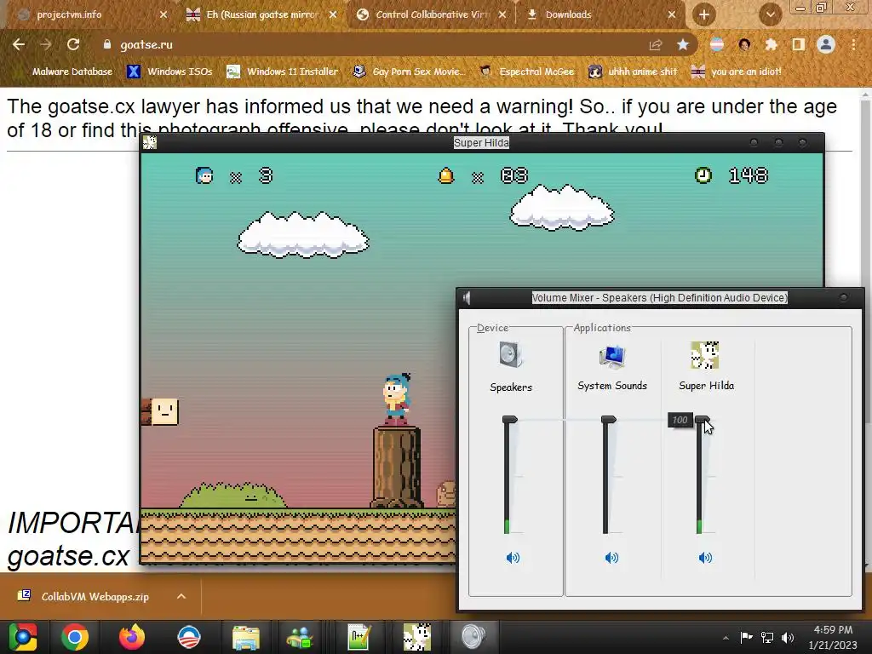Click Super Hilda game character

(397, 400)
